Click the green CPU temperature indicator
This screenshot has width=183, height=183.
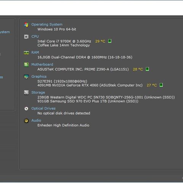(x=110, y=41)
